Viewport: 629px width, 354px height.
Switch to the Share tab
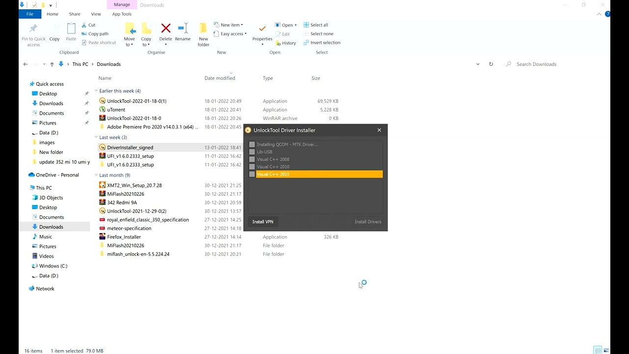[75, 14]
